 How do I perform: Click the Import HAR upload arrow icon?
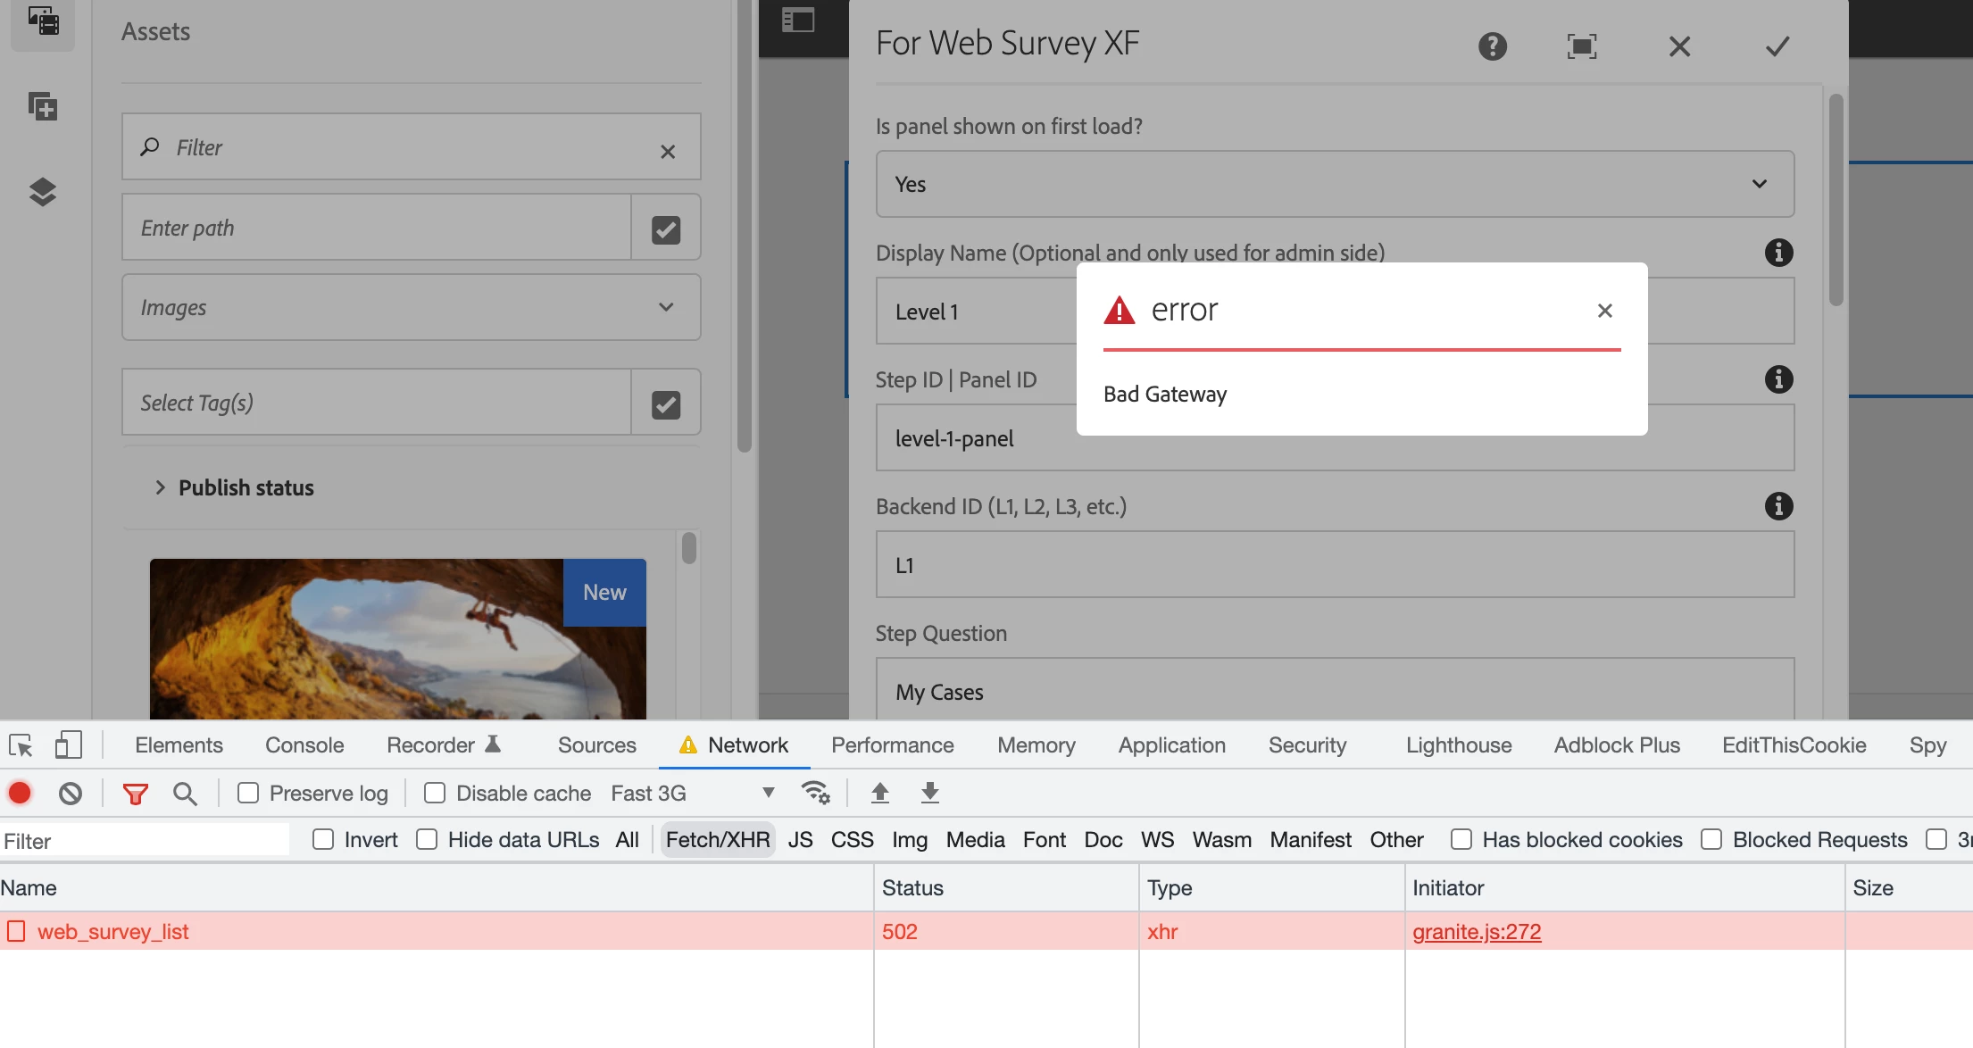[879, 793]
